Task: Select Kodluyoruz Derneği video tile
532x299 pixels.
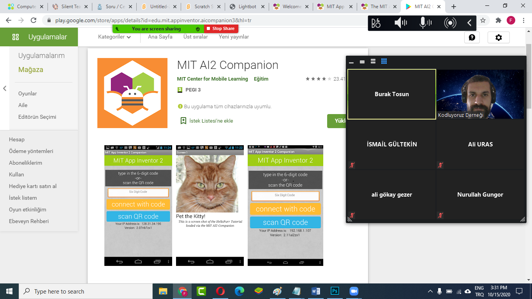Action: [x=481, y=94]
